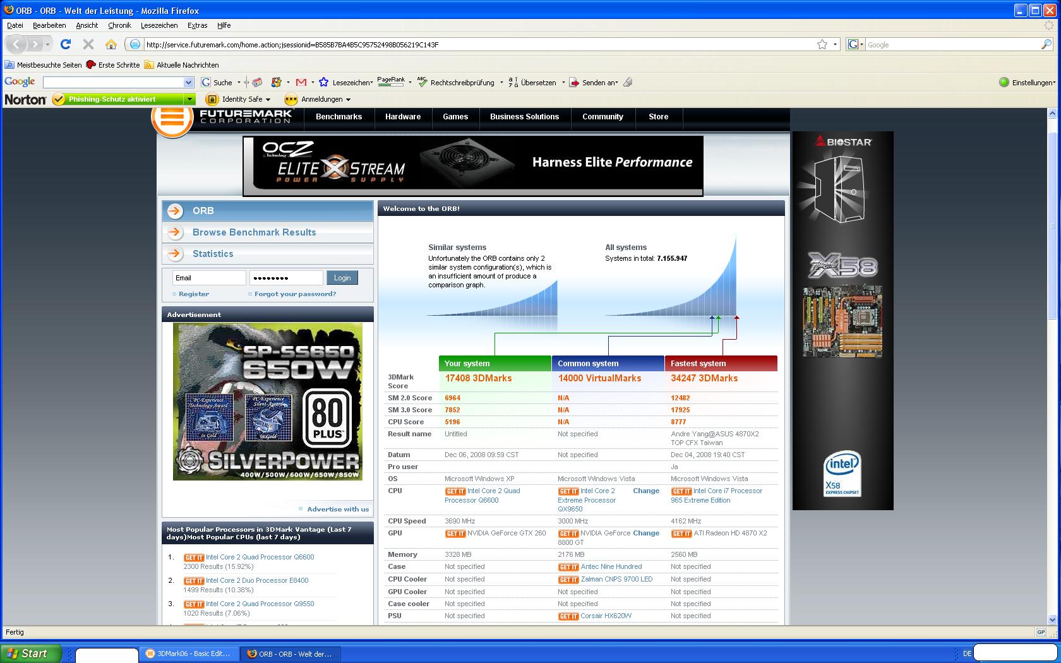This screenshot has width=1061, height=663.
Task: Open the Google toolbar search dropdown
Action: pyautogui.click(x=188, y=82)
